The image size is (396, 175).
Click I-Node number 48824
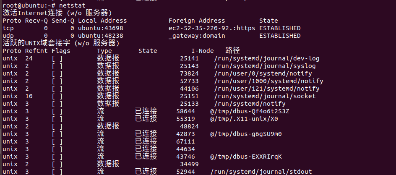(x=190, y=126)
